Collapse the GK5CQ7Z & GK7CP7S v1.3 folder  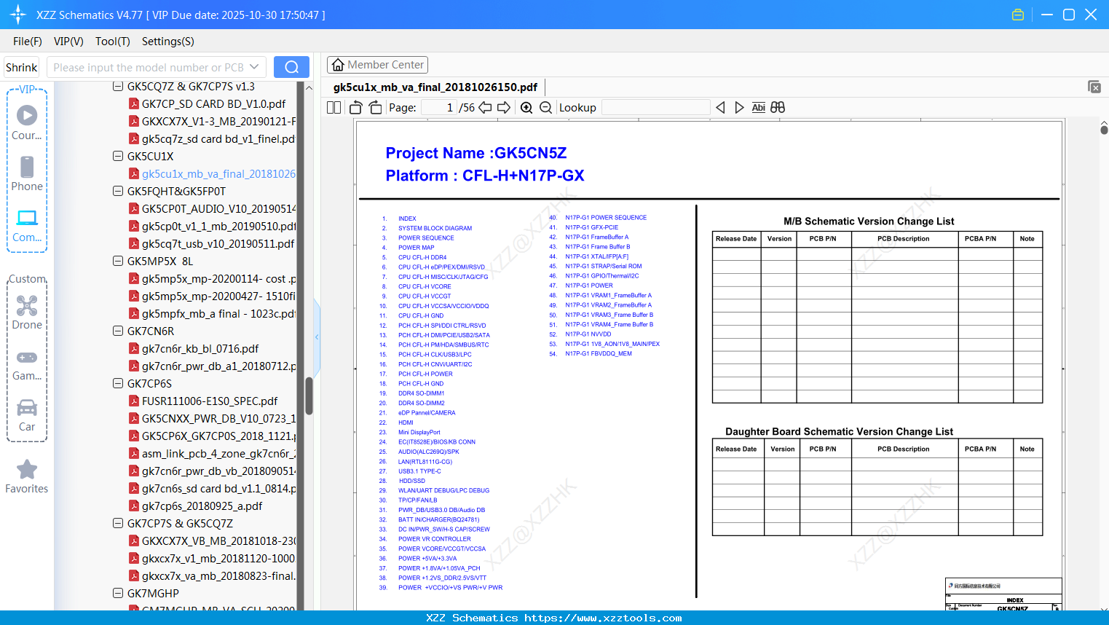pos(118,86)
